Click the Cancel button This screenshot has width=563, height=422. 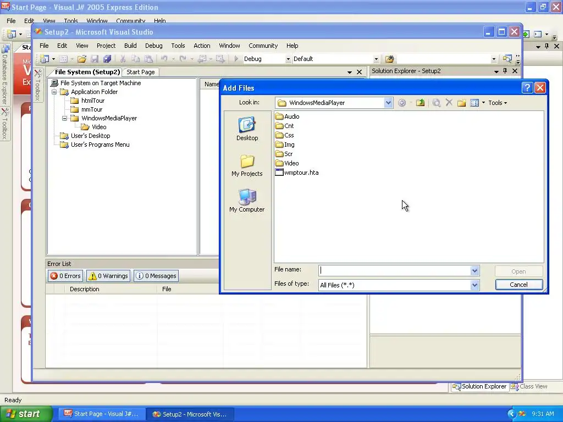519,285
